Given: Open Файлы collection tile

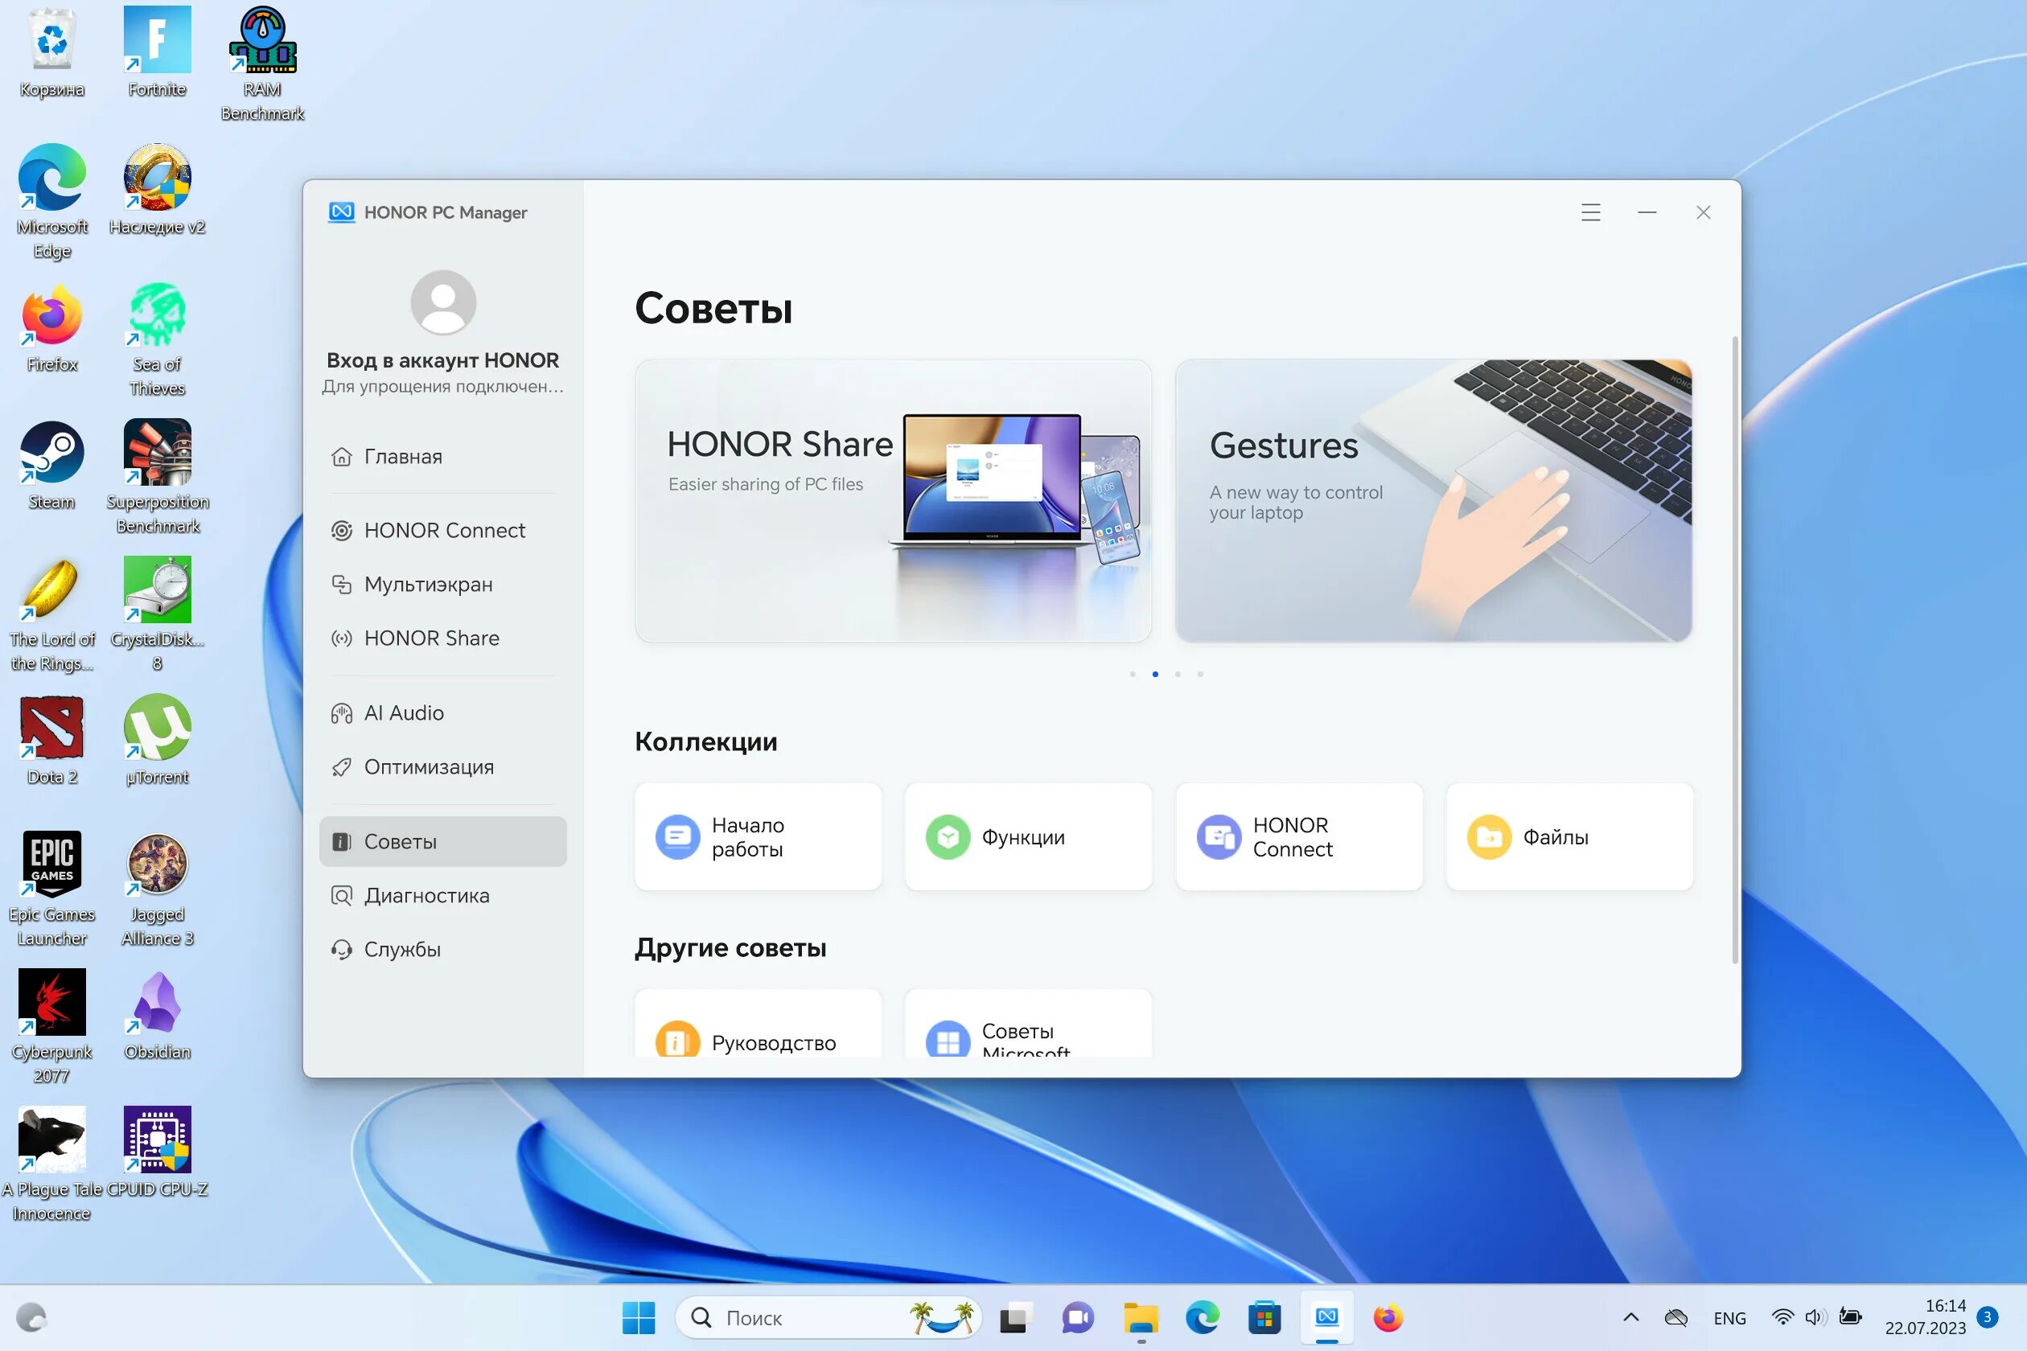Looking at the screenshot, I should pyautogui.click(x=1569, y=837).
